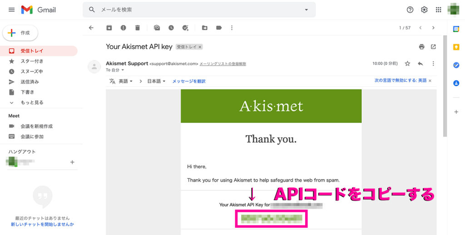
Task: Add the email to Tasks
Action: coord(185,28)
